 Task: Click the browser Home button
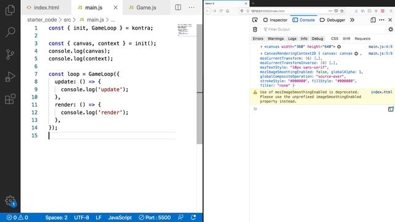228,11
